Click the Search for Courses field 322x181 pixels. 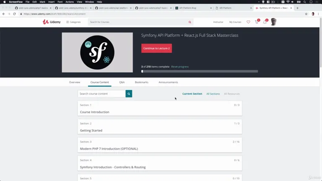138,22
